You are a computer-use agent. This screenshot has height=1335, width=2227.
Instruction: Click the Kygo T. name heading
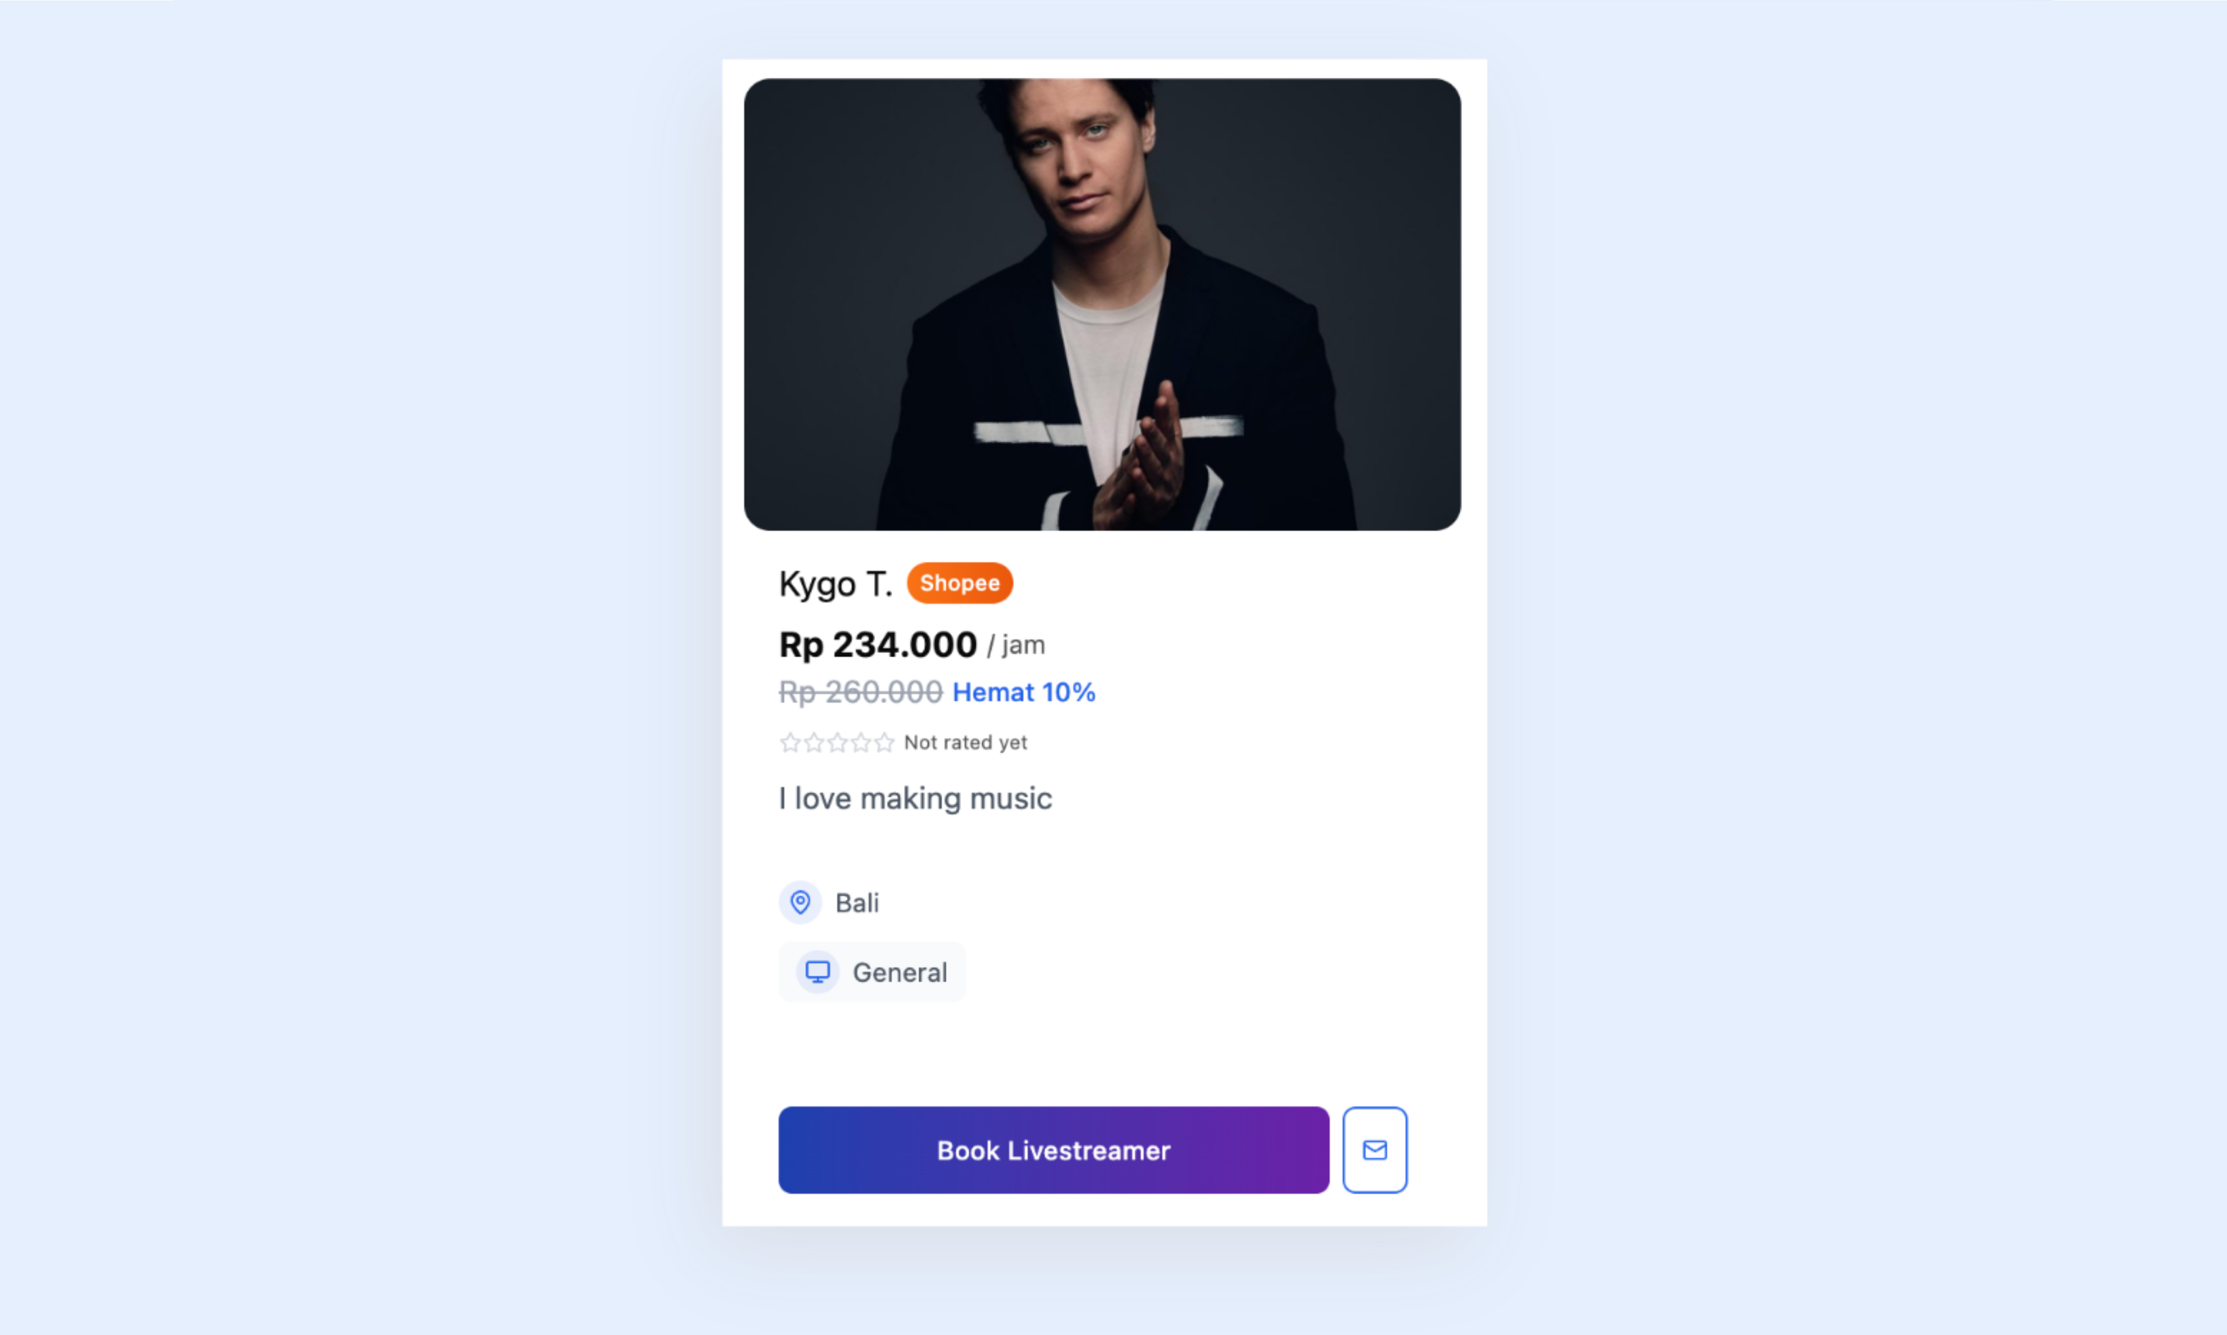point(835,584)
